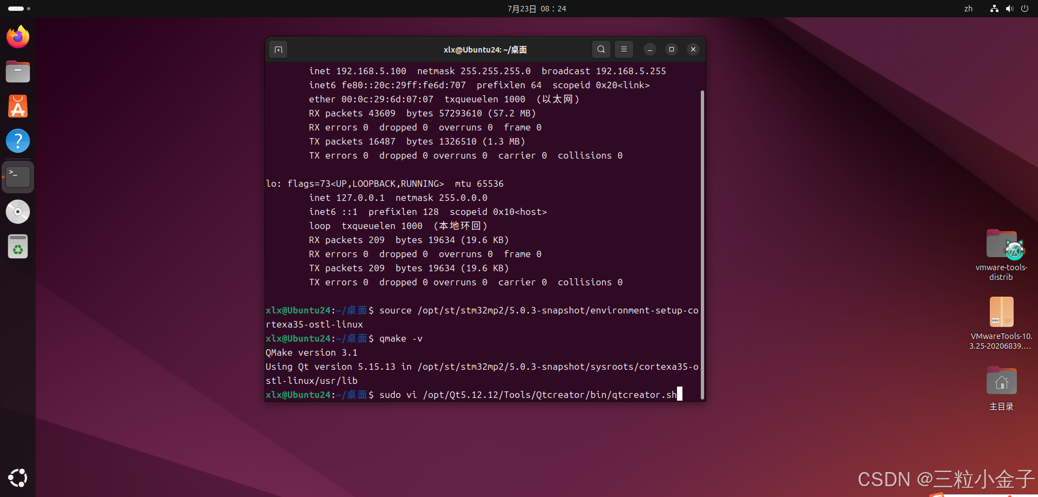Close the terminal window
1038x497 pixels.
[x=693, y=49]
